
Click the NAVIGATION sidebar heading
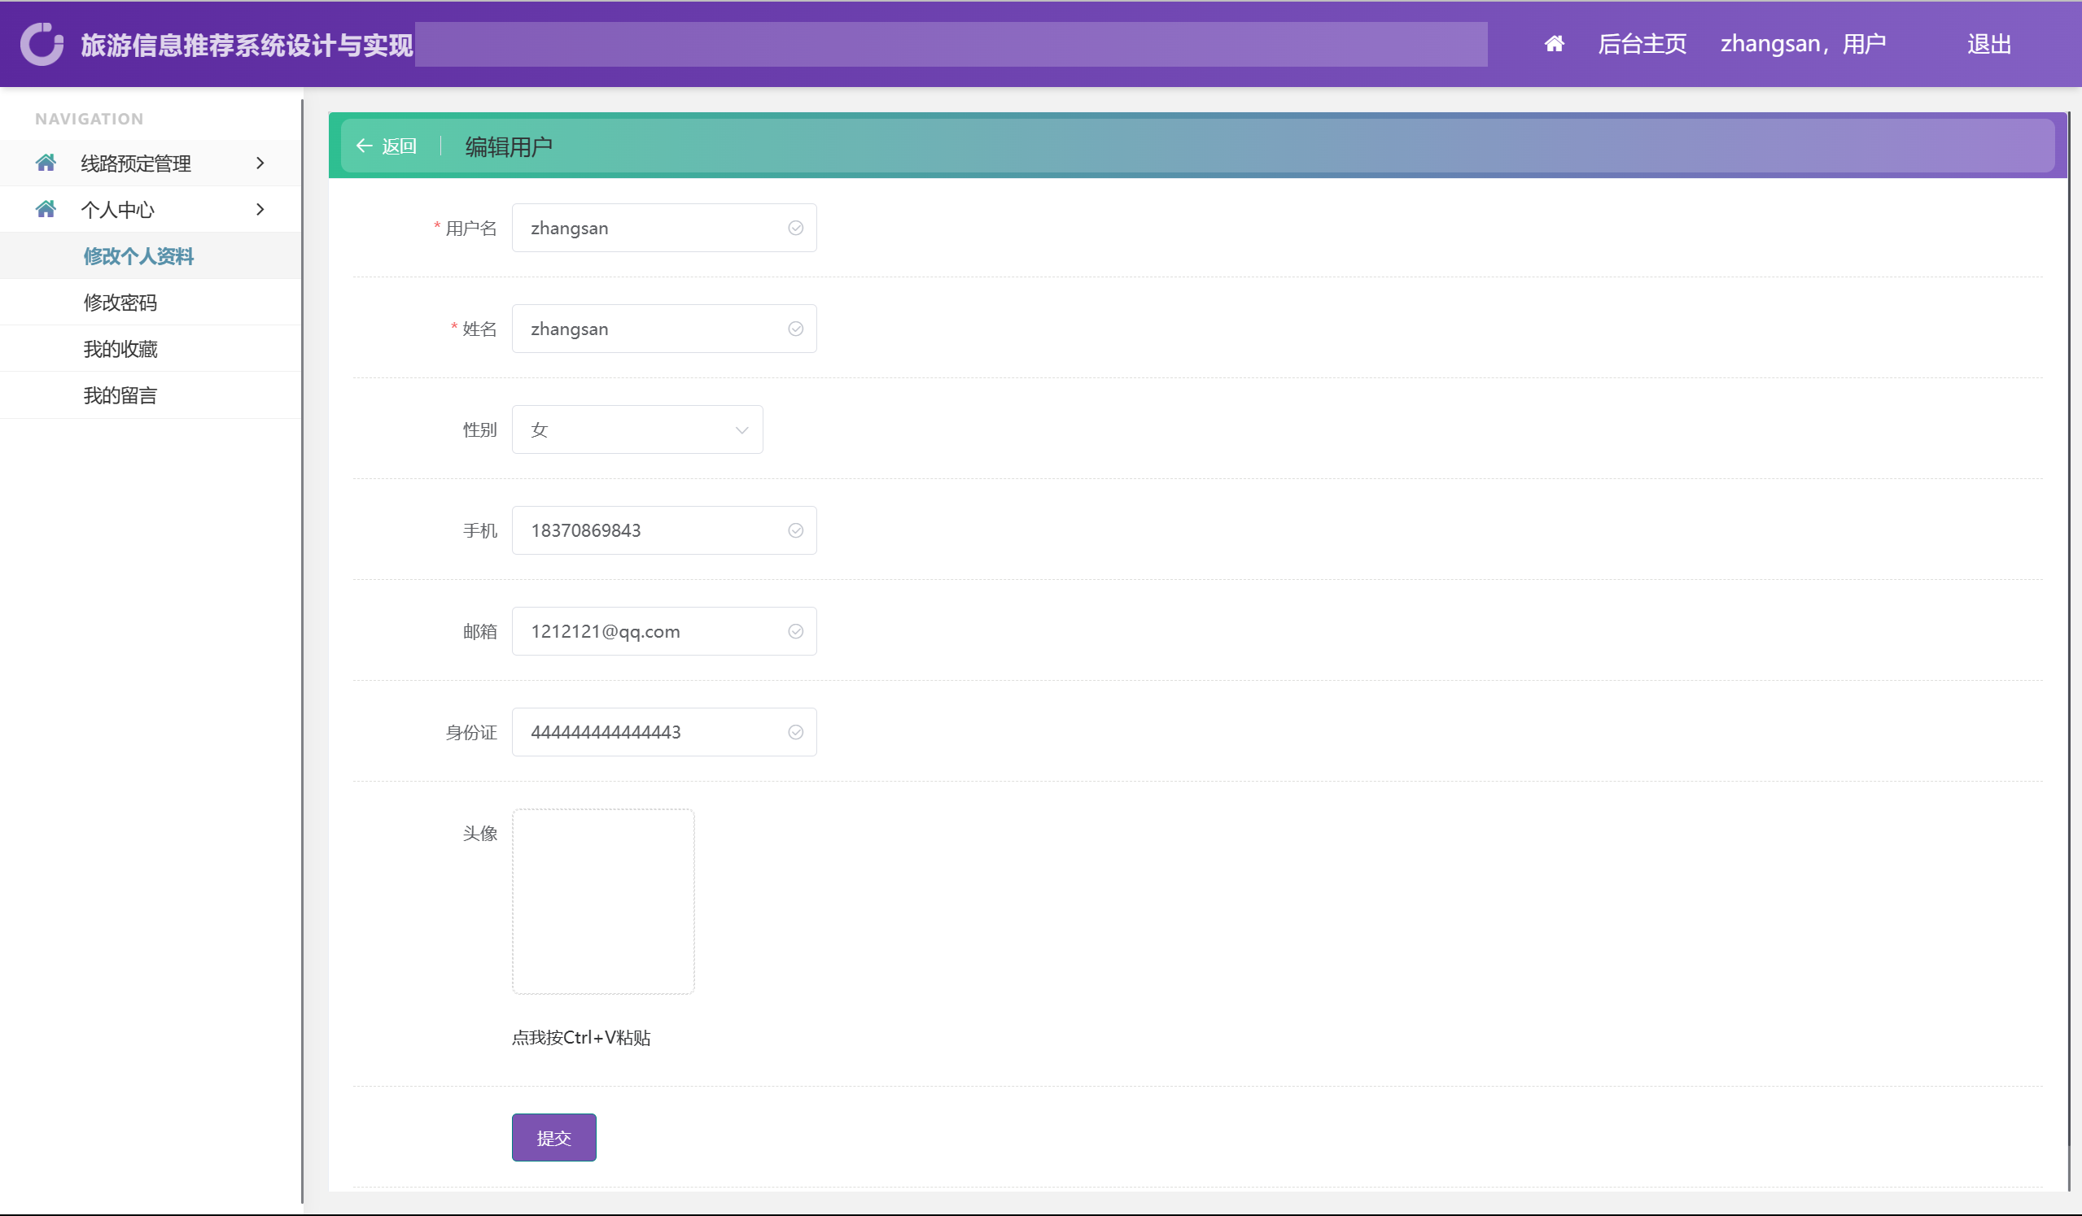point(90,119)
